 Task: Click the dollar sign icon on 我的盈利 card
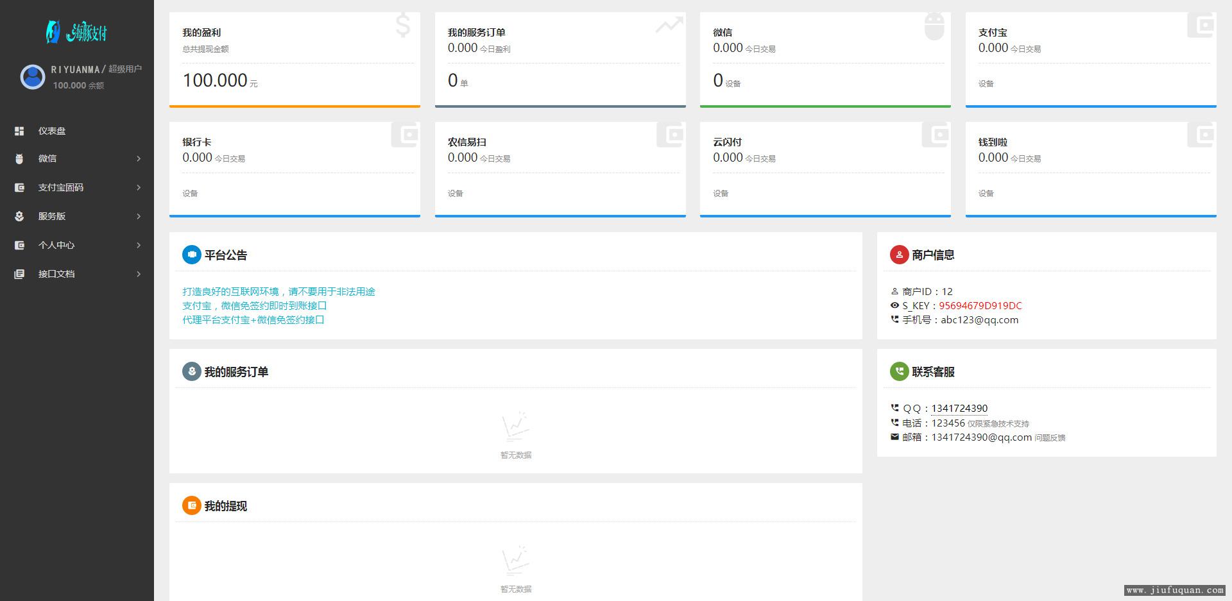coord(402,26)
